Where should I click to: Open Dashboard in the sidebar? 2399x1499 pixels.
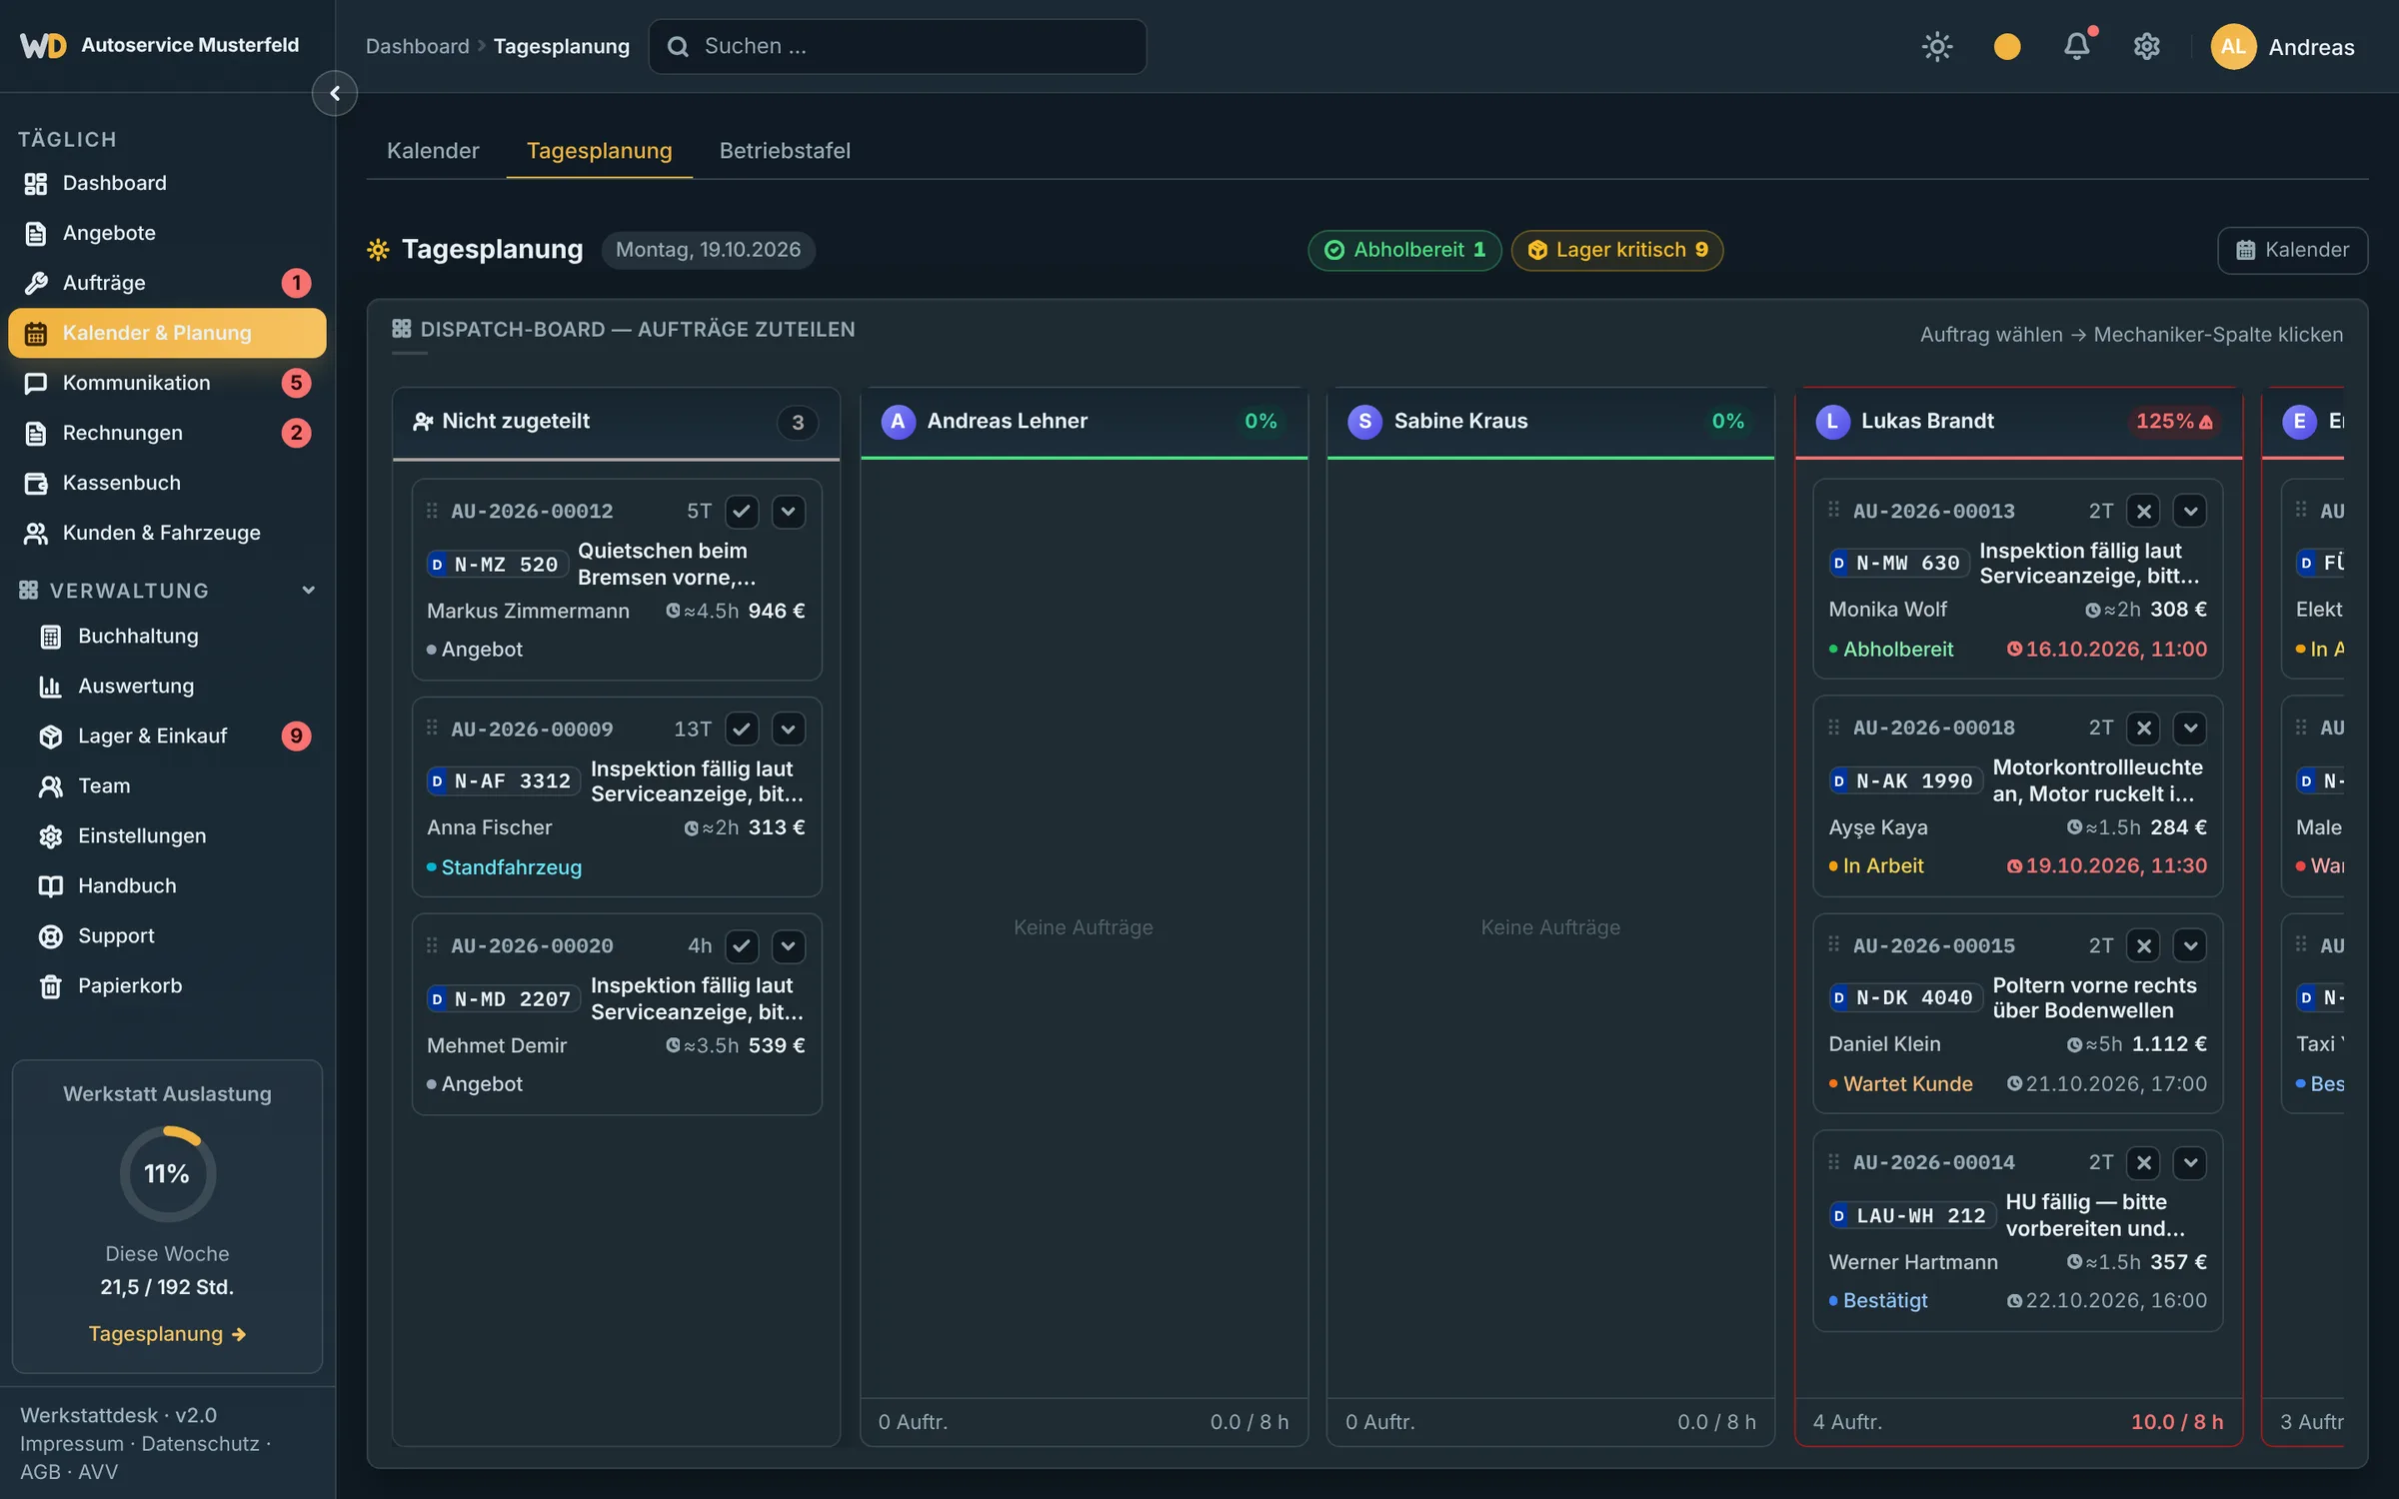pos(167,183)
